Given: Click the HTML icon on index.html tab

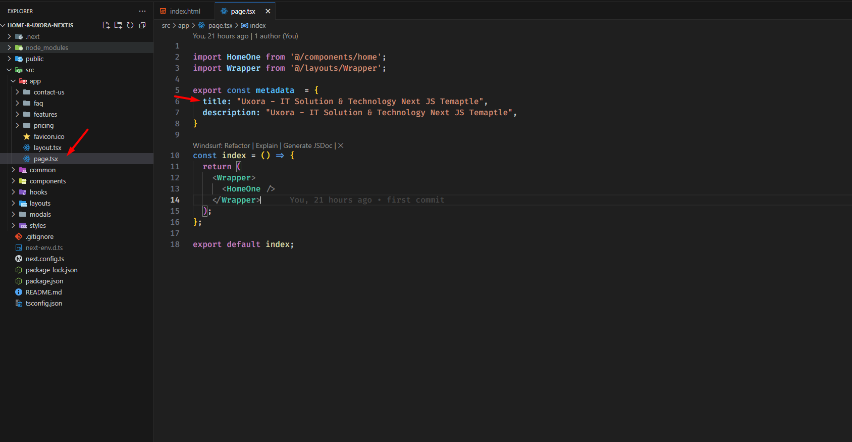Looking at the screenshot, I should (x=163, y=11).
